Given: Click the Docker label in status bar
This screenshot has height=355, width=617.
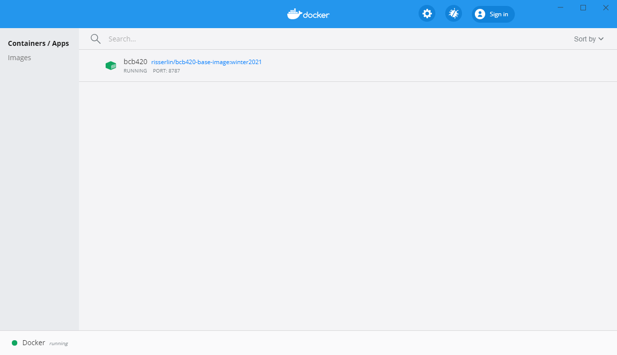Looking at the screenshot, I should pyautogui.click(x=34, y=343).
